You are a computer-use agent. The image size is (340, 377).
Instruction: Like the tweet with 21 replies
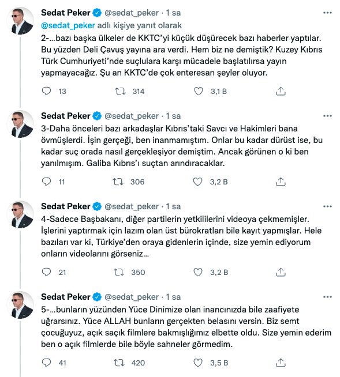click(x=198, y=272)
